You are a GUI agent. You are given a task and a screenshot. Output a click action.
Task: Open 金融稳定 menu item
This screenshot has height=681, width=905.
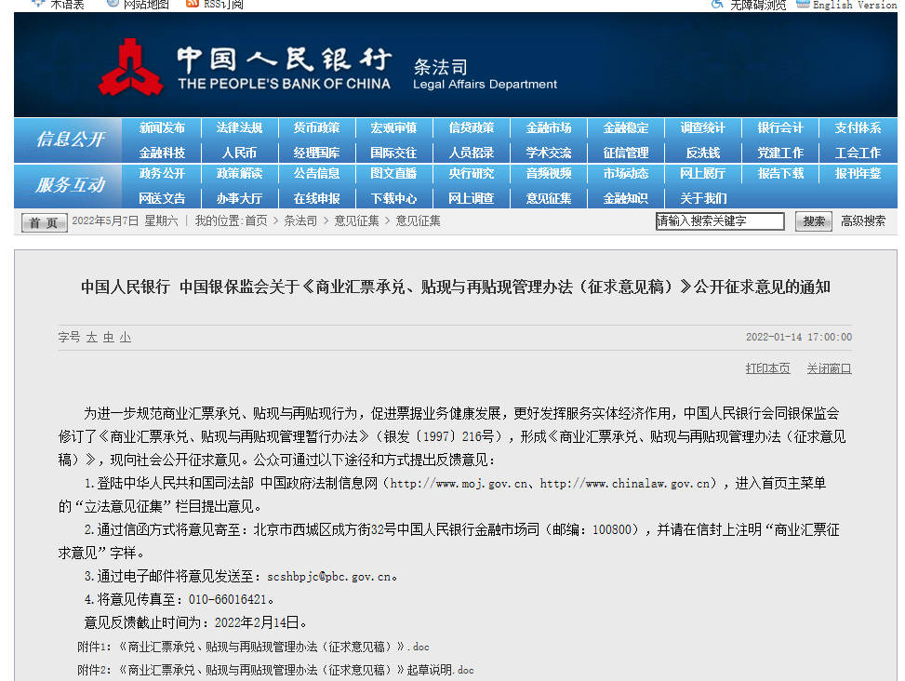point(626,127)
